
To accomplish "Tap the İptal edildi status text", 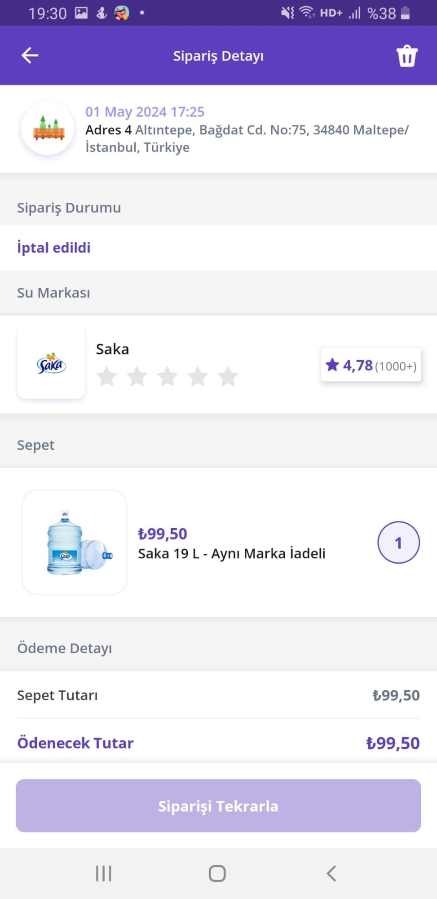I will [54, 248].
